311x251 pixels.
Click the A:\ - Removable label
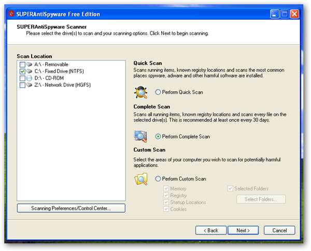tap(51, 64)
